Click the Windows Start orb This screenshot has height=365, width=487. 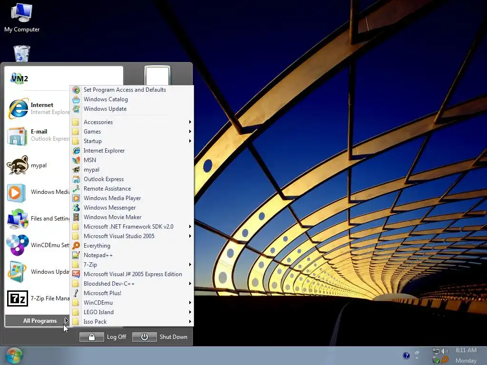[14, 355]
